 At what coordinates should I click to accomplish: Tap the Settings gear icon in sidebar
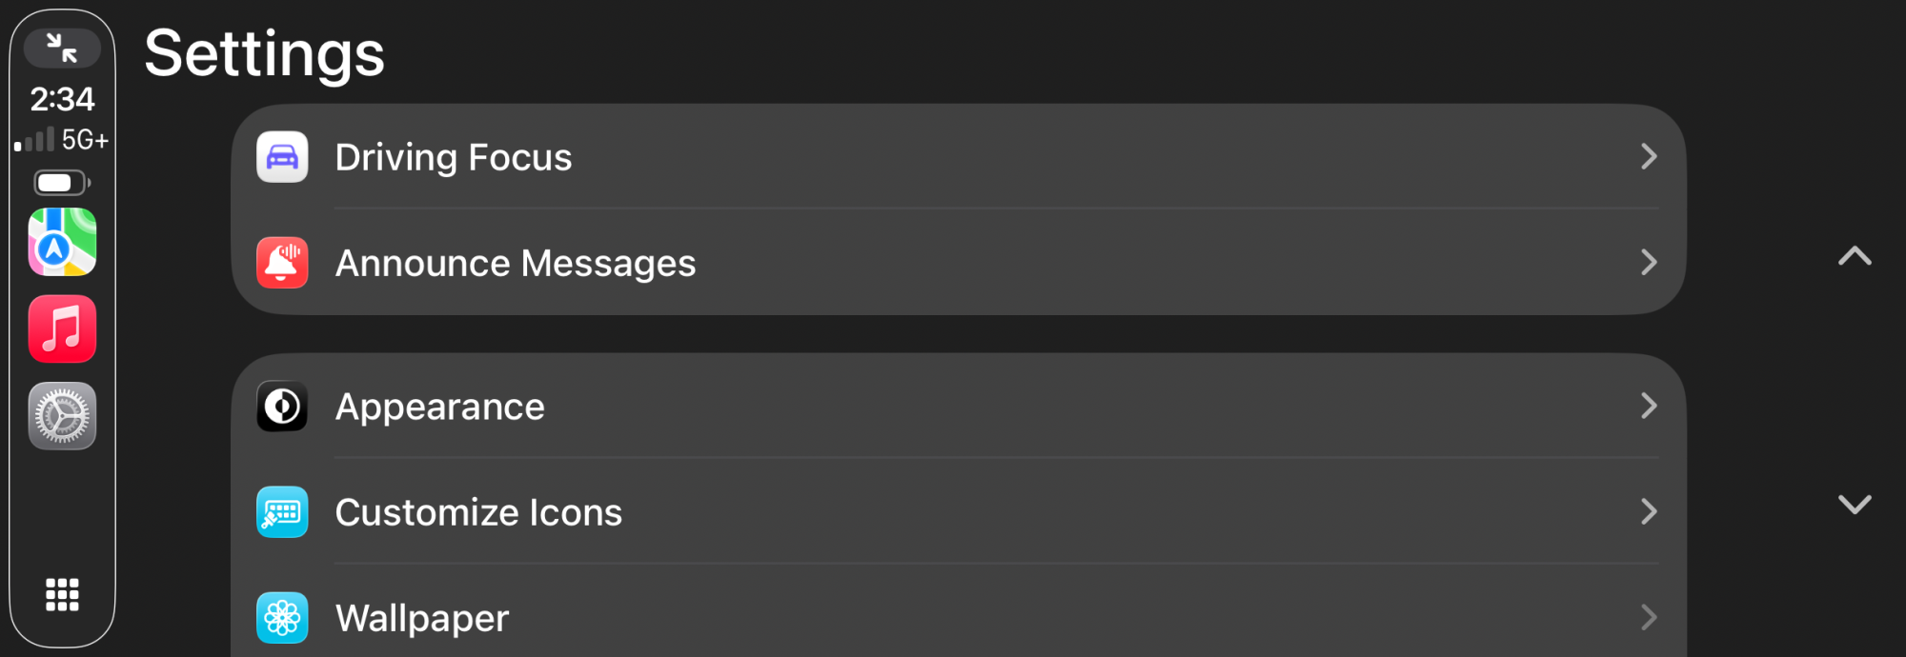[62, 416]
